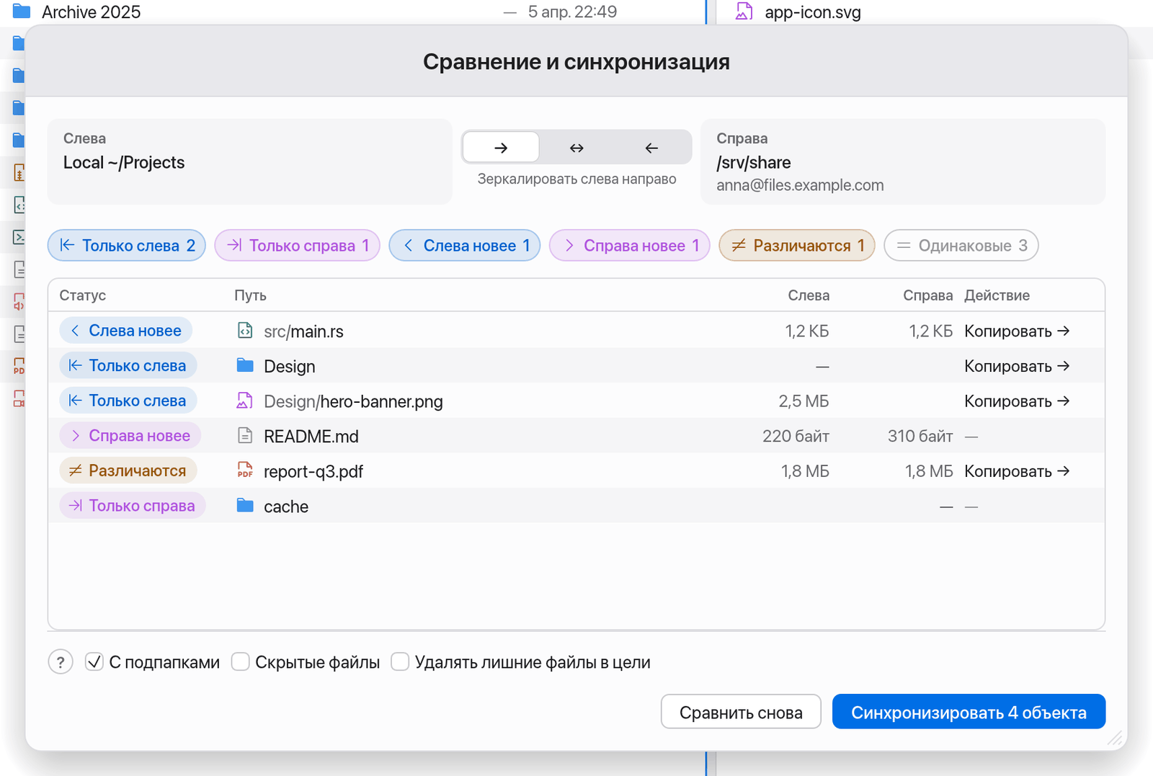The height and width of the screenshot is (776, 1153).
Task: Toggle the 'Различаются 1' filter chip
Action: (x=797, y=246)
